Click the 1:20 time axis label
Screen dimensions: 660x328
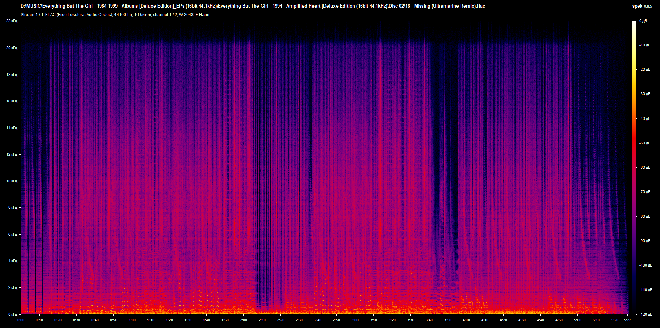click(169, 320)
